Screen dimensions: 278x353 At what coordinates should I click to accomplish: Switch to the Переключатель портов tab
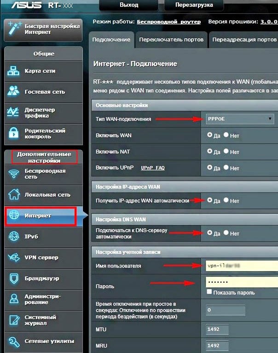coord(171,40)
